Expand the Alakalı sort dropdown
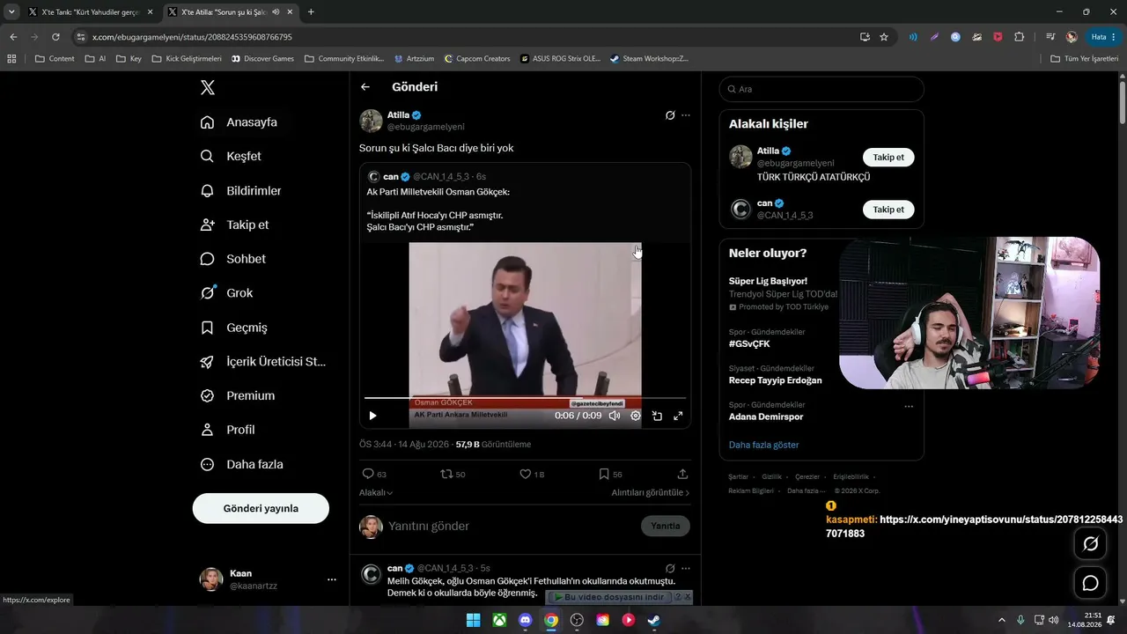Image resolution: width=1127 pixels, height=634 pixels. click(x=376, y=493)
